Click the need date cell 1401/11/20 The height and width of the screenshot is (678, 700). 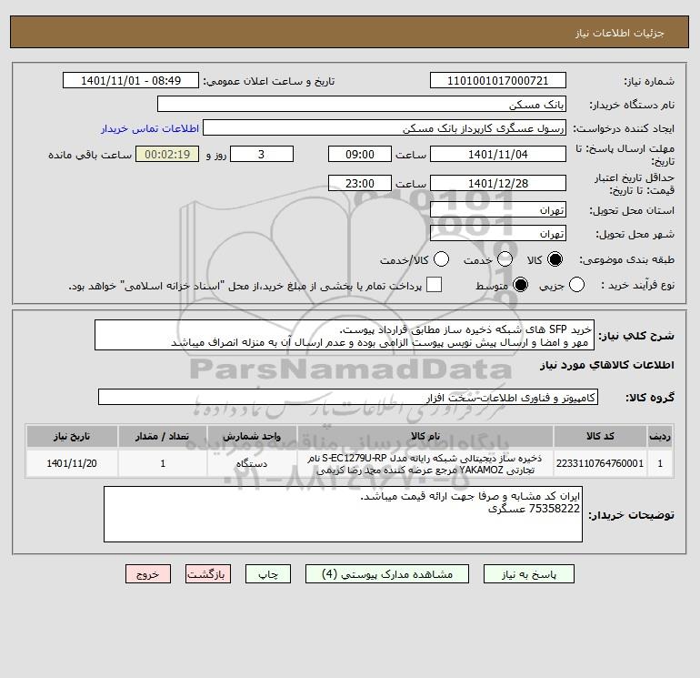pos(72,463)
